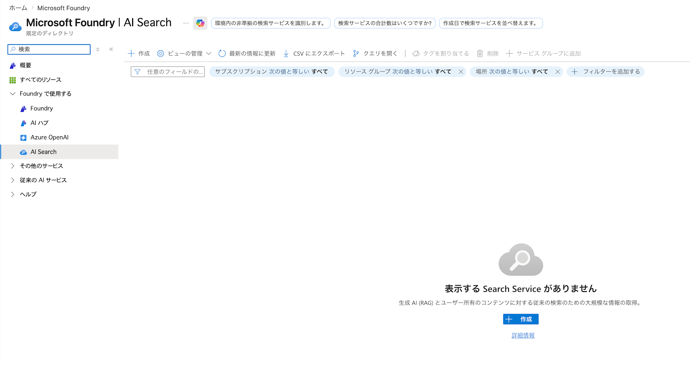Click the download icon for CSV export

pos(286,53)
